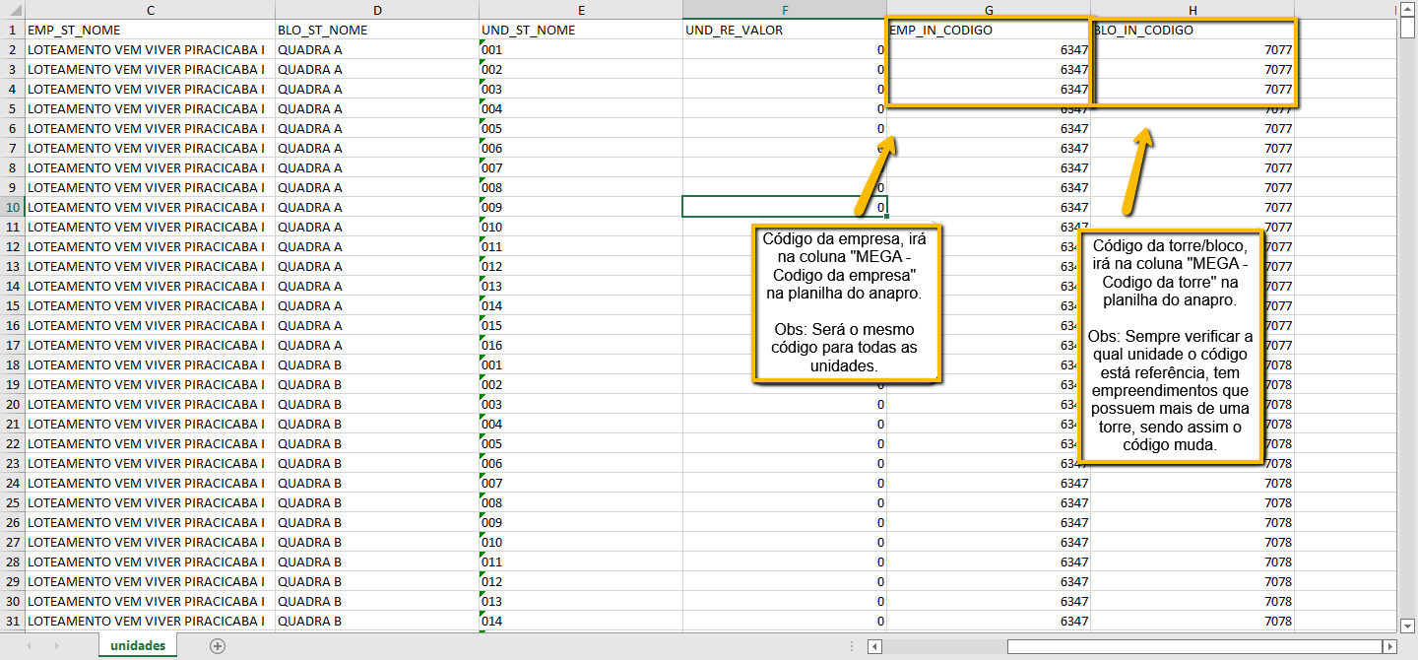Click the EMP_IN_CODIGO header cell
The width and height of the screenshot is (1418, 660).
click(x=988, y=31)
